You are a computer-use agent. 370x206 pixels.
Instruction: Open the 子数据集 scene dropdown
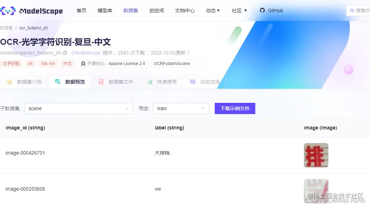pos(78,108)
